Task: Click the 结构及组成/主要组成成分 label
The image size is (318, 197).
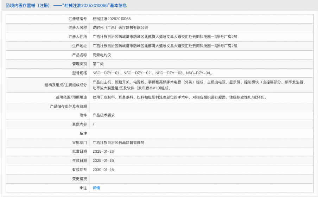Action: pyautogui.click(x=66, y=85)
